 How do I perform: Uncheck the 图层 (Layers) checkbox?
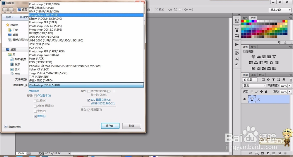35,116
